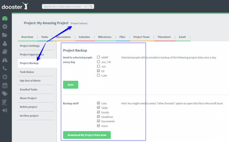Toggle the Jon_TM recipient checkbox
229x142 pixels.
click(x=98, y=62)
